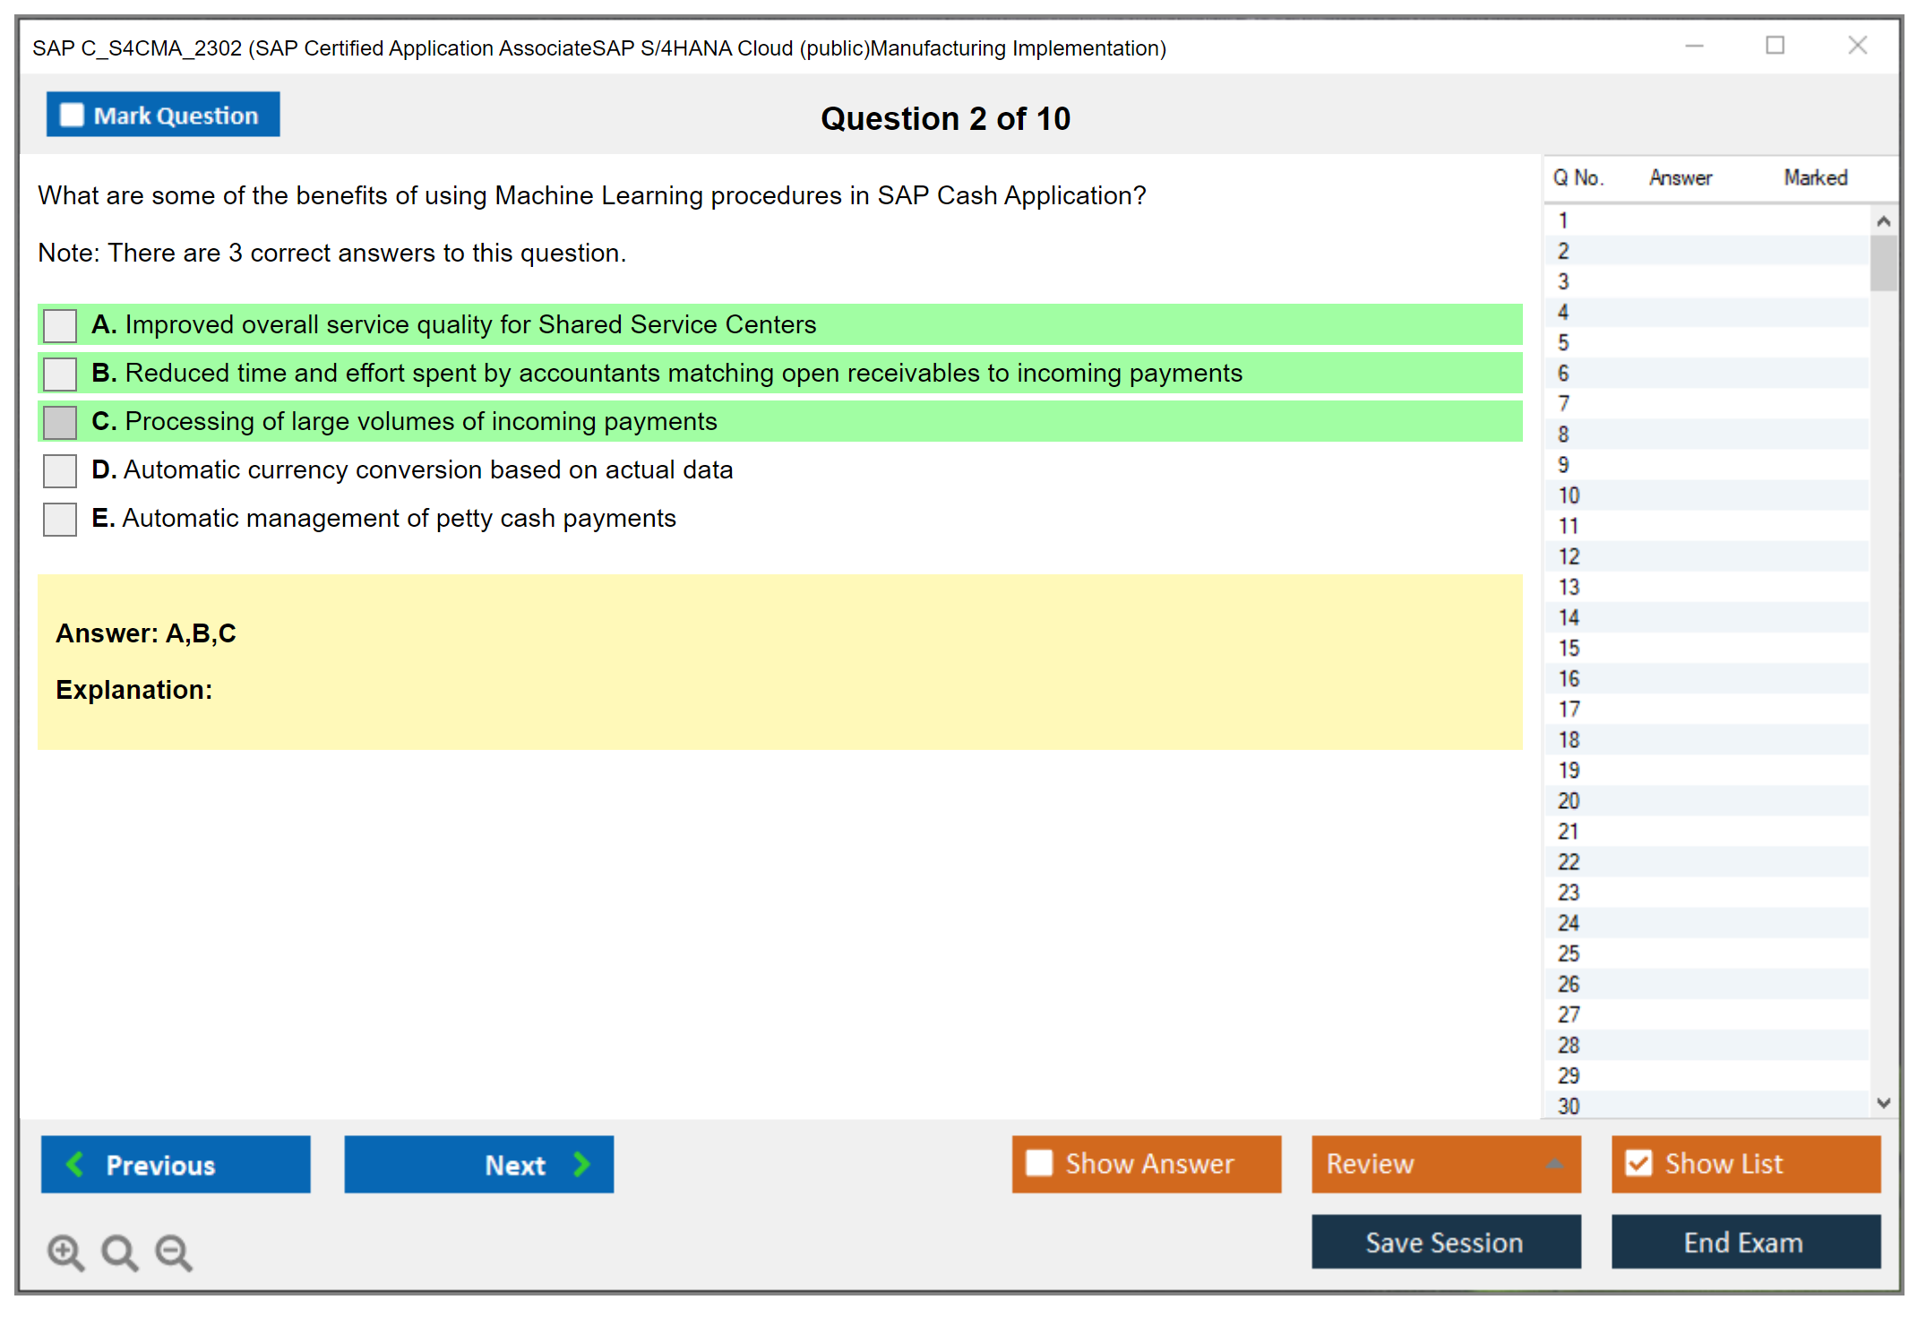
Task: Click the End Exam button
Action: tap(1744, 1242)
